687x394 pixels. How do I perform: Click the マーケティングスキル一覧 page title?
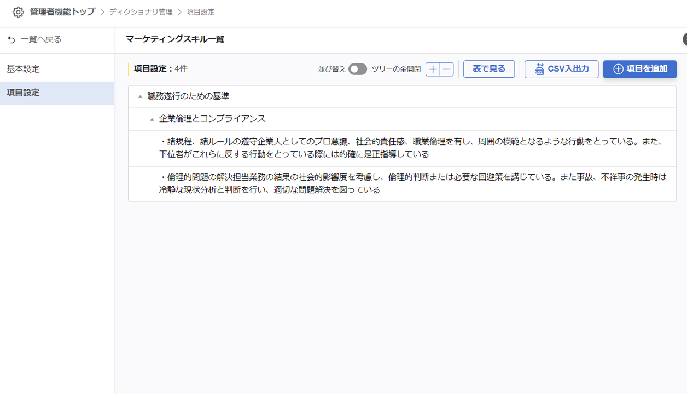[175, 39]
